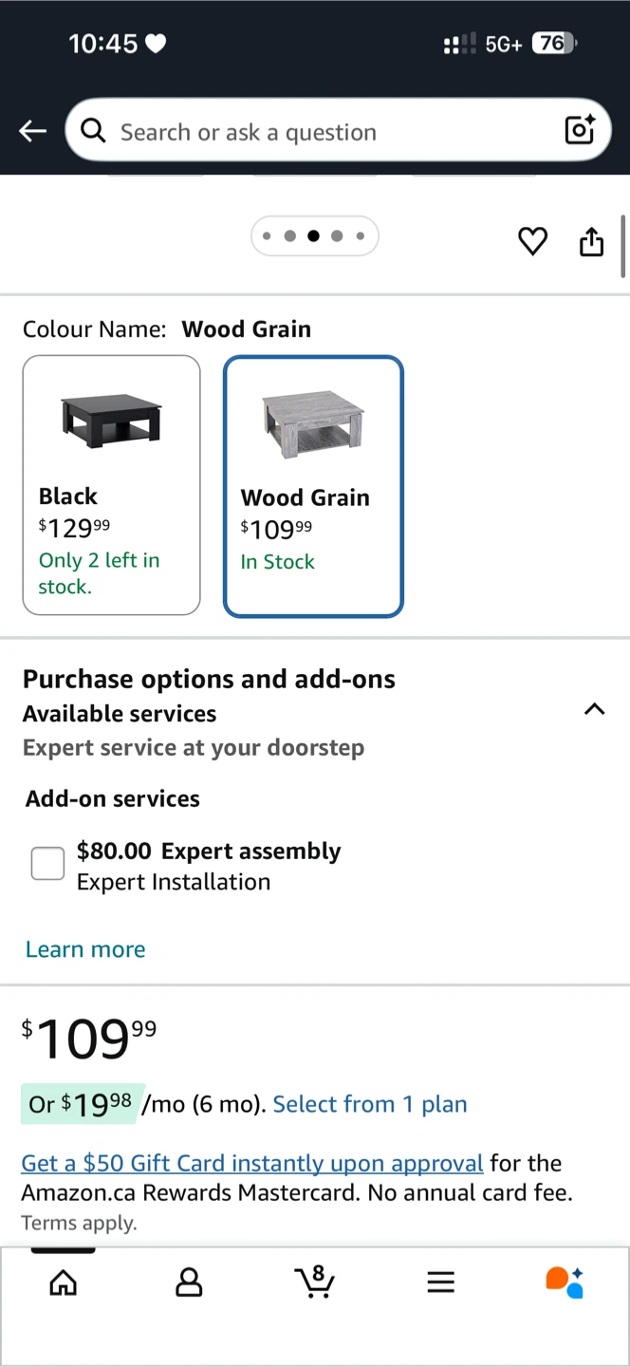This screenshot has width=630, height=1367.
Task: Focus the search or ask a question field
Action: click(x=338, y=130)
